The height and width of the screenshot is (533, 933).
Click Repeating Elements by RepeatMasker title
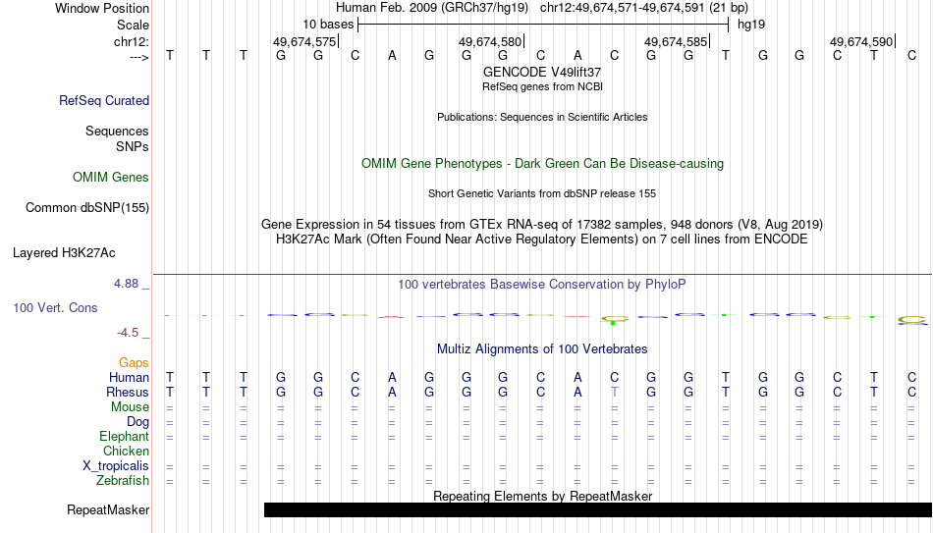pyautogui.click(x=542, y=496)
